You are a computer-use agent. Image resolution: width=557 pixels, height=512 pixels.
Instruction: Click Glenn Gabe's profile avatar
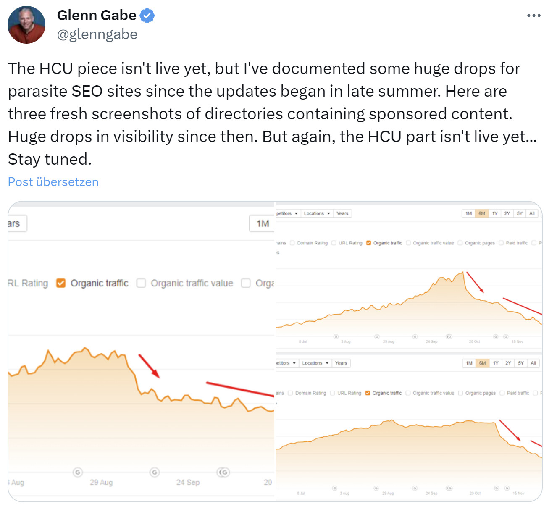coord(26,24)
